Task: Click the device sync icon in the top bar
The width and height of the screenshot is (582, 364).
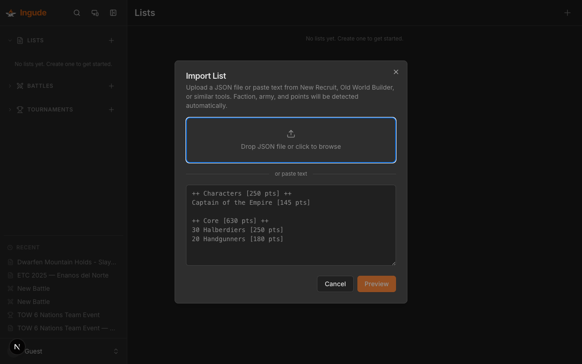Action: click(95, 13)
